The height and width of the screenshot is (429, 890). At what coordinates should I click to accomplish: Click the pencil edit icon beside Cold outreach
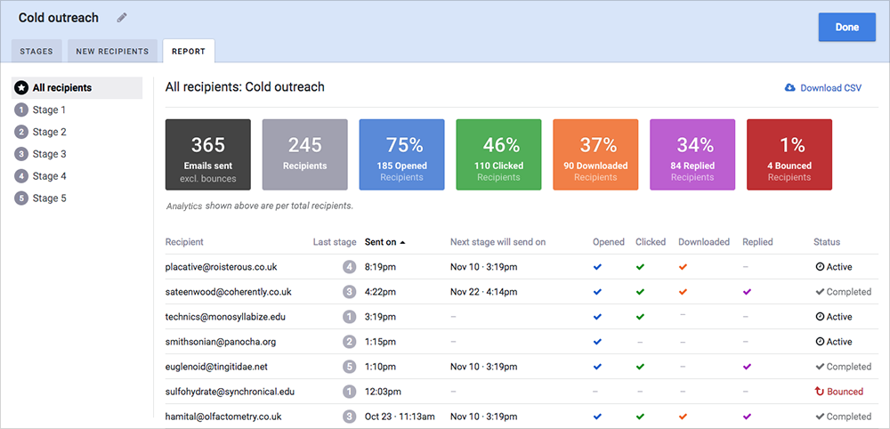(122, 18)
